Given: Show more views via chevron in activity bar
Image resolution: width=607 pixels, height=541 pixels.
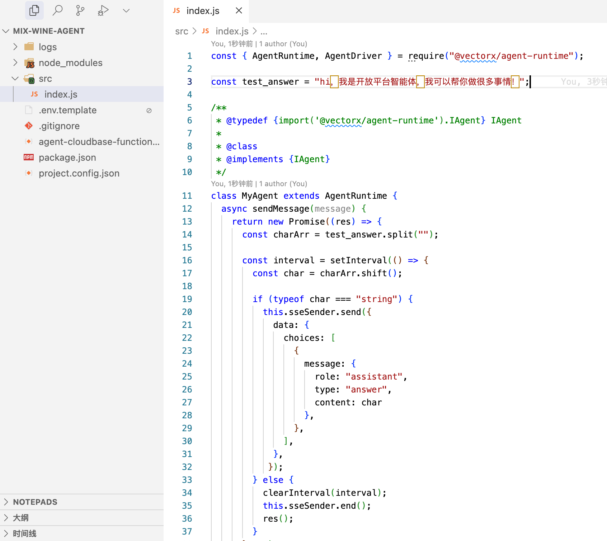Looking at the screenshot, I should pyautogui.click(x=126, y=11).
